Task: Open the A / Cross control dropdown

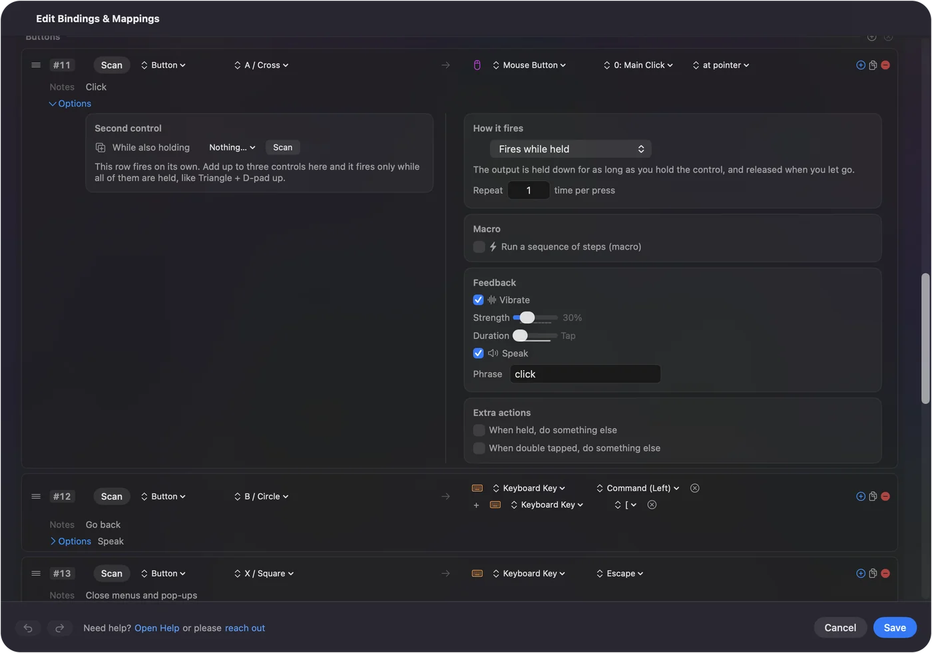Action: pyautogui.click(x=262, y=65)
